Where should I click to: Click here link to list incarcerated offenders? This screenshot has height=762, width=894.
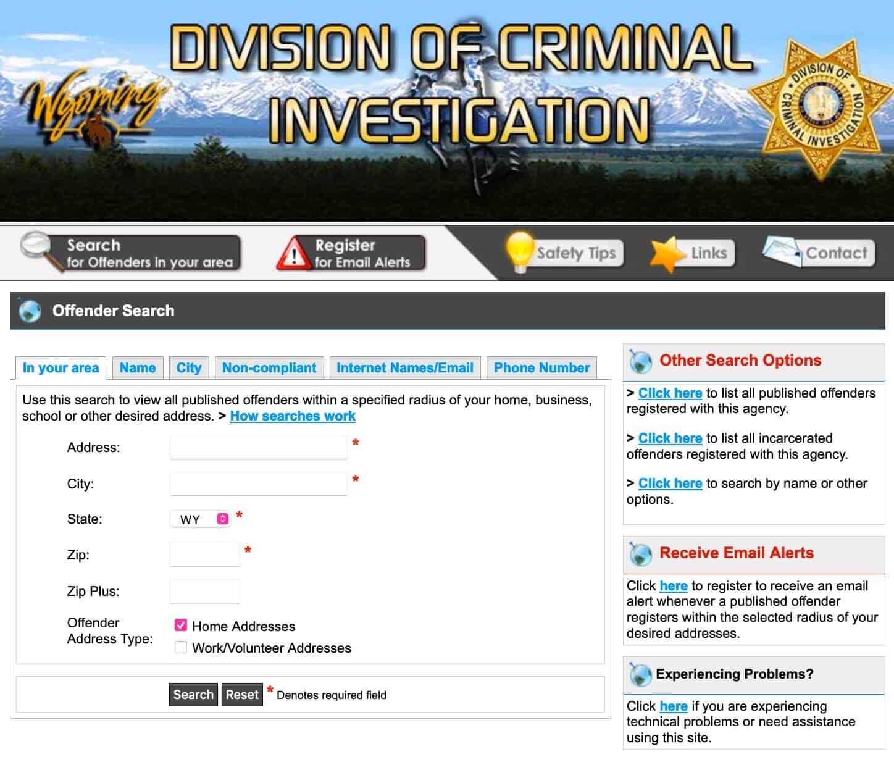point(670,438)
